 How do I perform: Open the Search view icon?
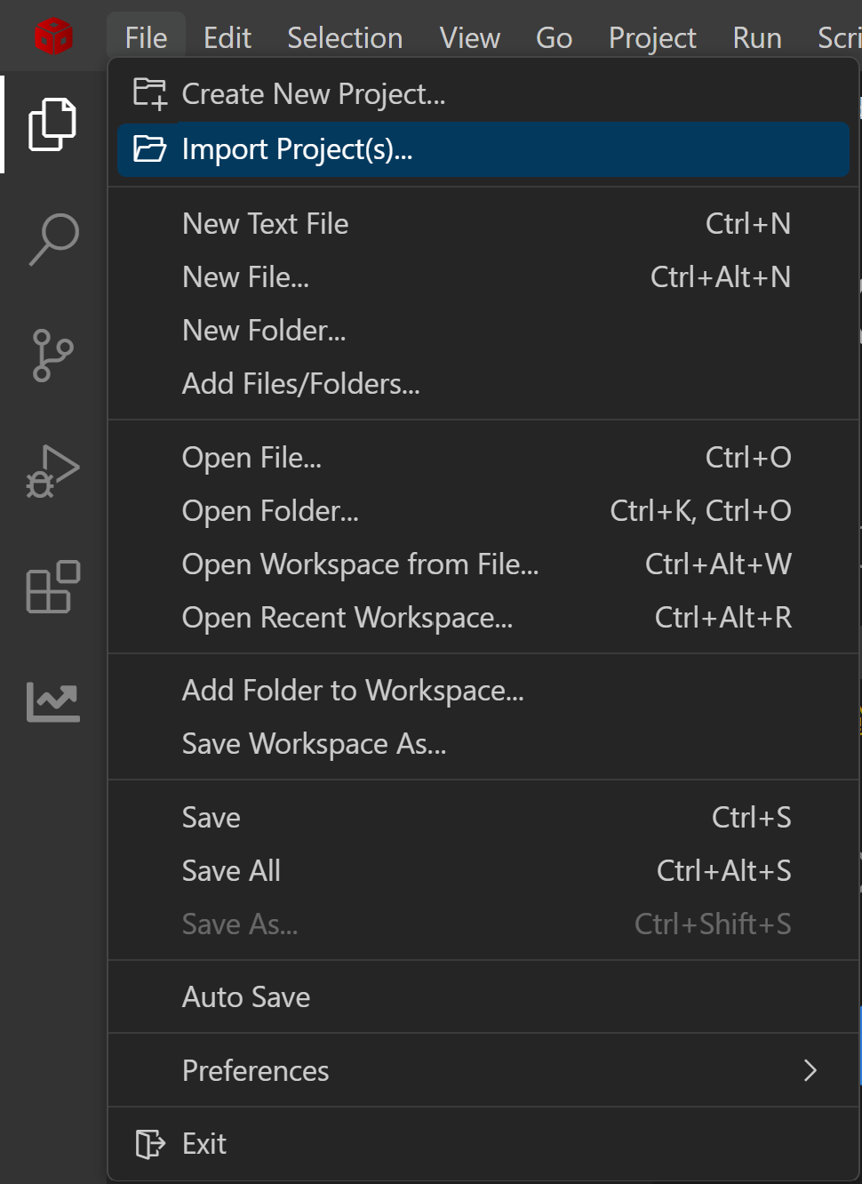click(53, 239)
